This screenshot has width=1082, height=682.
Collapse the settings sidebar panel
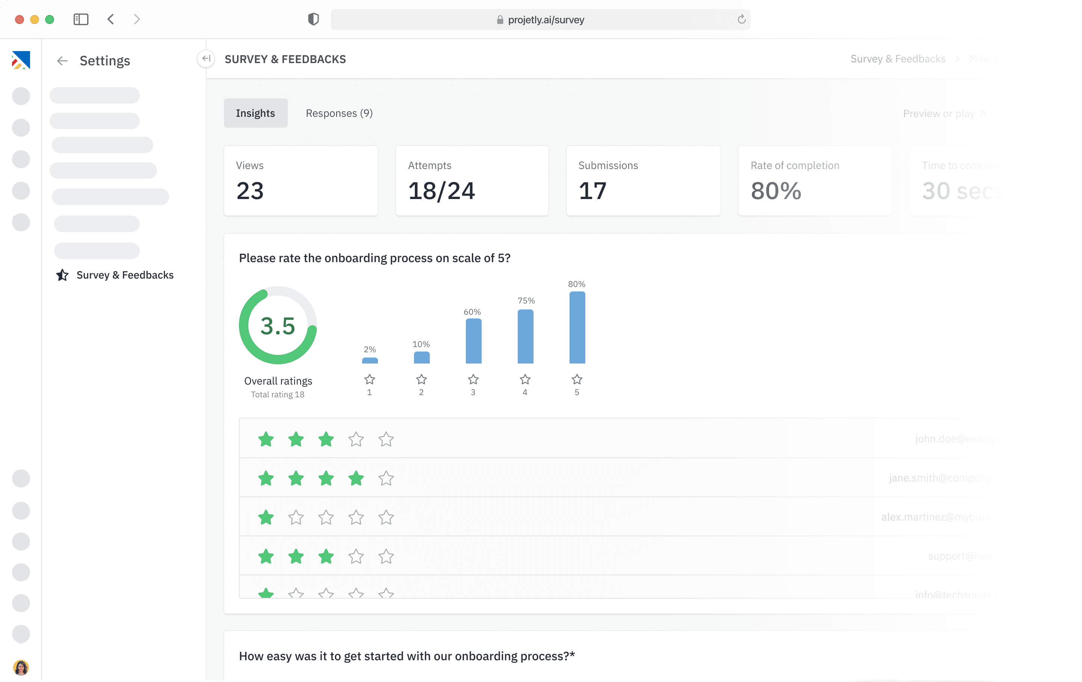(x=206, y=59)
